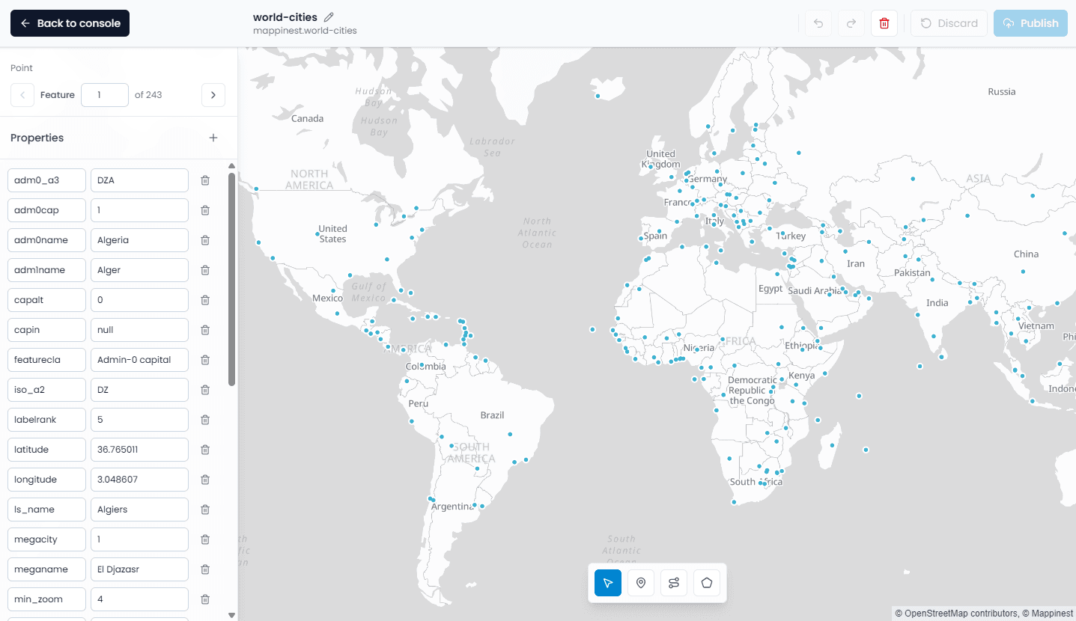
Task: Choose the add point marker tool
Action: [641, 583]
